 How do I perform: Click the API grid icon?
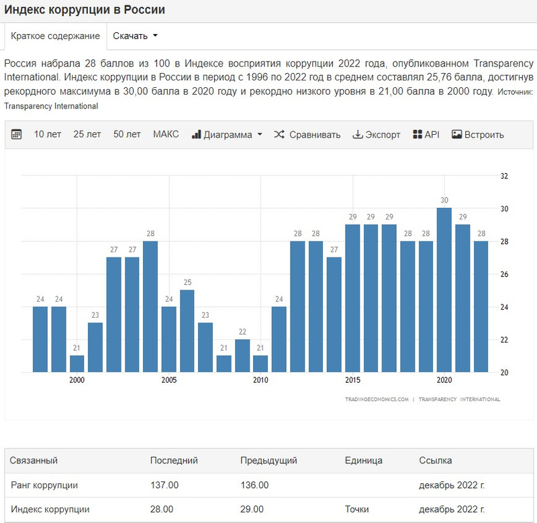coord(418,135)
